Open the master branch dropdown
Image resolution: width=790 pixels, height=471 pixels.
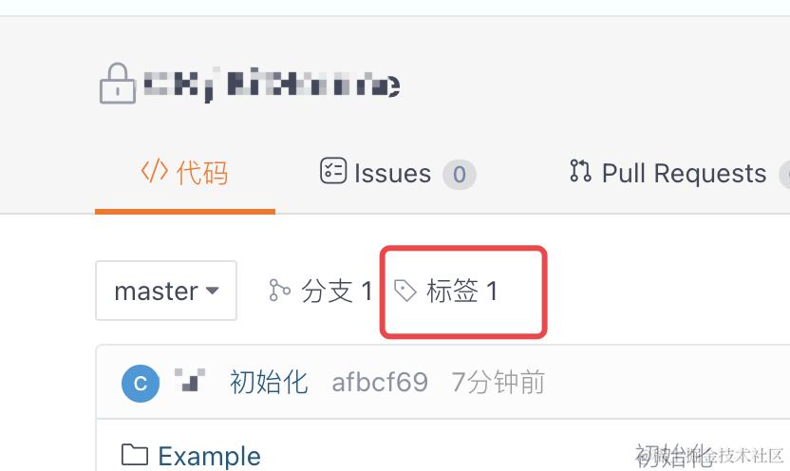(166, 291)
